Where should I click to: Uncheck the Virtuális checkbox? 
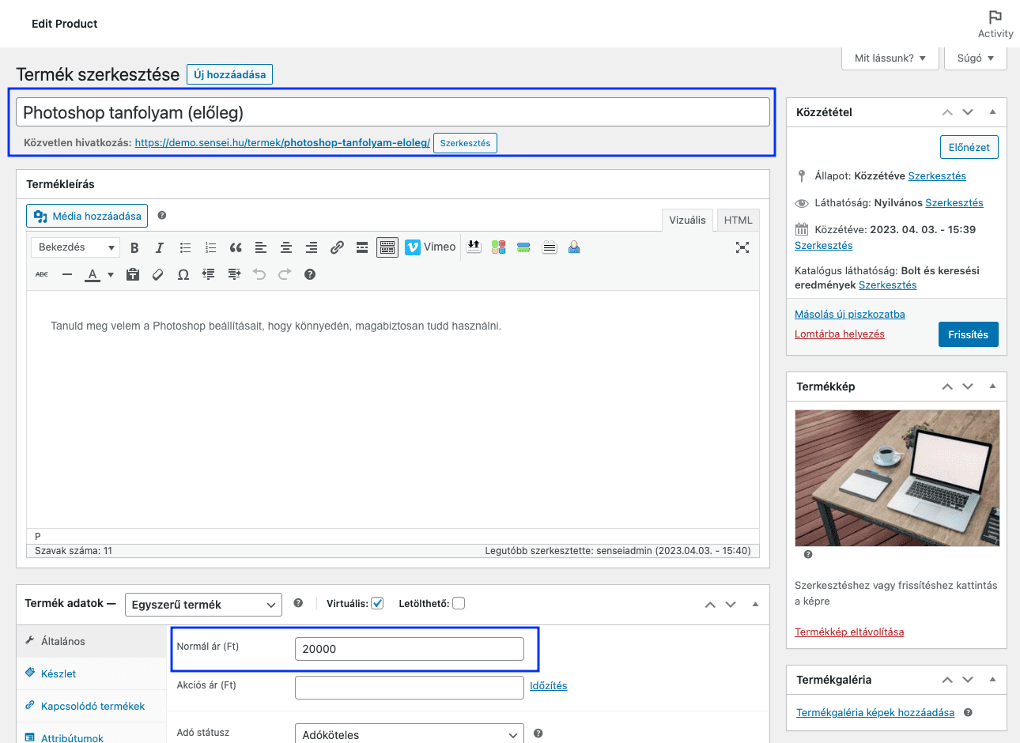pyautogui.click(x=378, y=603)
